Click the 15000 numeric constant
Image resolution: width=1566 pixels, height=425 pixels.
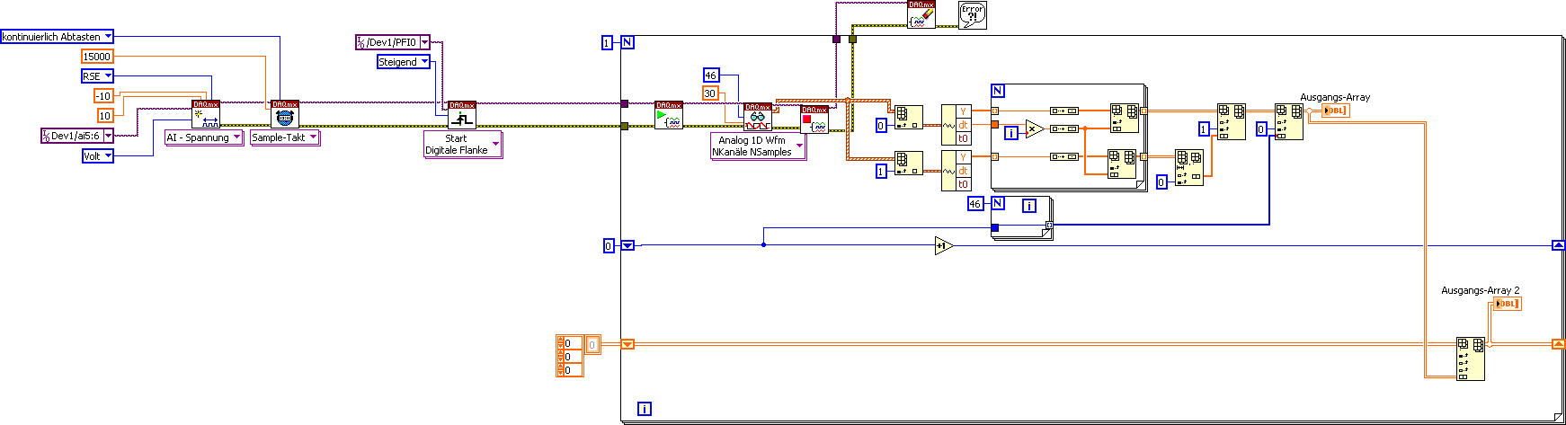coord(97,56)
